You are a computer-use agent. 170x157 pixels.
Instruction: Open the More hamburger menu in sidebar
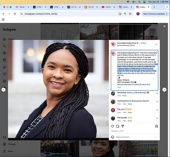pos(8,151)
